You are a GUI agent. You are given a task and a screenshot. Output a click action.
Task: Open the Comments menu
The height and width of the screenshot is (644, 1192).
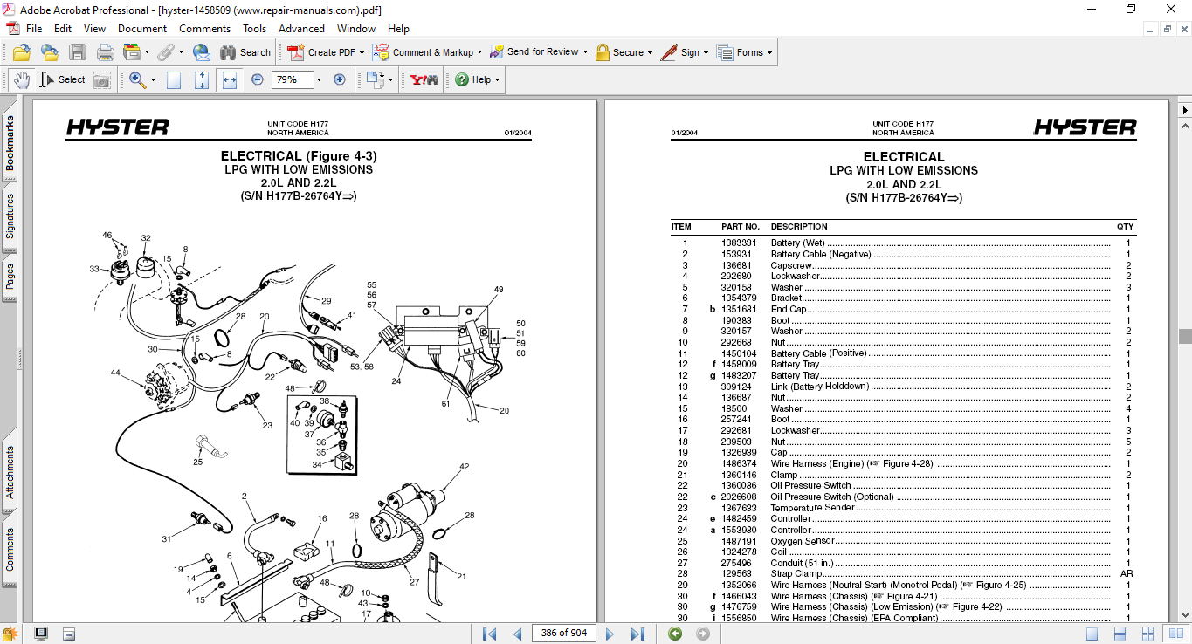click(205, 29)
